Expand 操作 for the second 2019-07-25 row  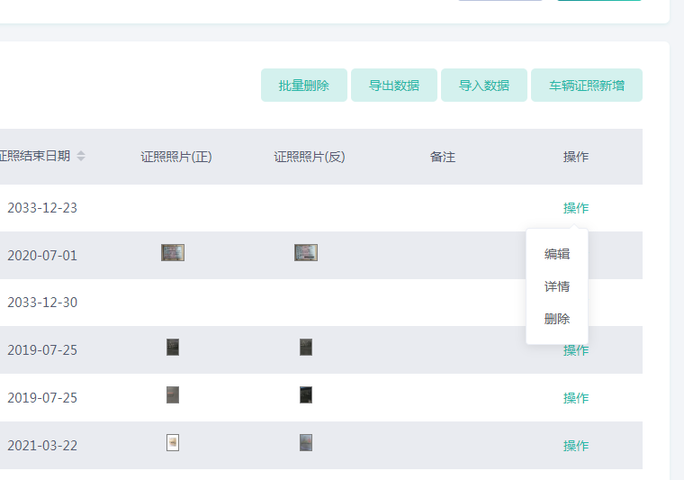pos(576,398)
